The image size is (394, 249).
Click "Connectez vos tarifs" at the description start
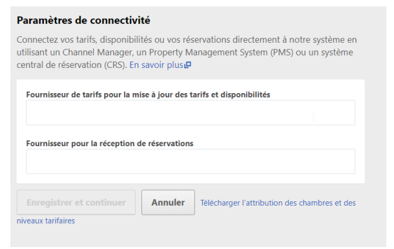coord(57,39)
